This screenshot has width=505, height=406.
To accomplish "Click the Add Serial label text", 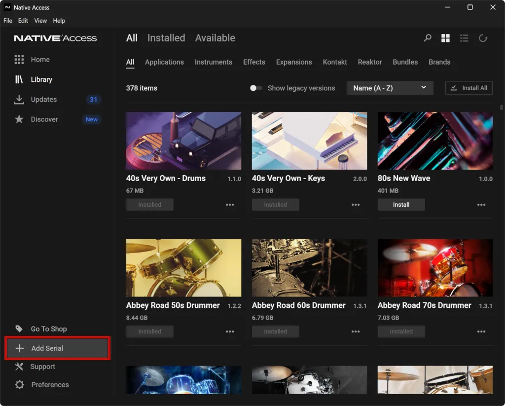I will click(47, 348).
